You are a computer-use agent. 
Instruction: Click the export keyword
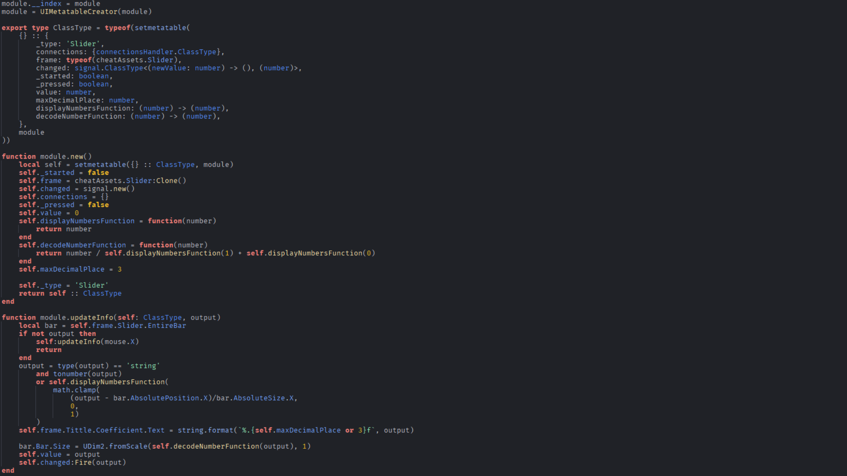[x=14, y=28]
